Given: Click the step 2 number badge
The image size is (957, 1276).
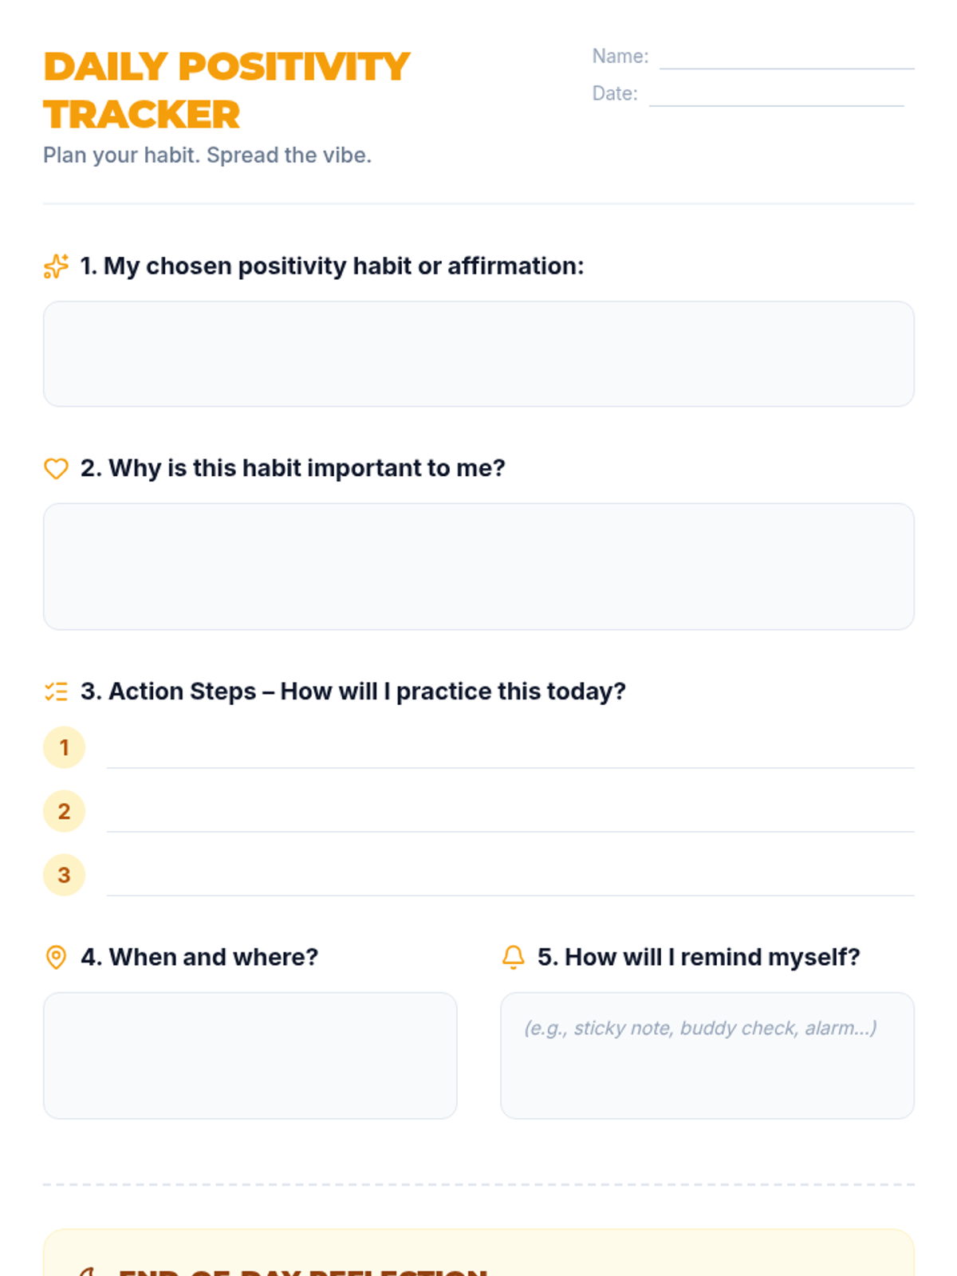Looking at the screenshot, I should pyautogui.click(x=64, y=811).
